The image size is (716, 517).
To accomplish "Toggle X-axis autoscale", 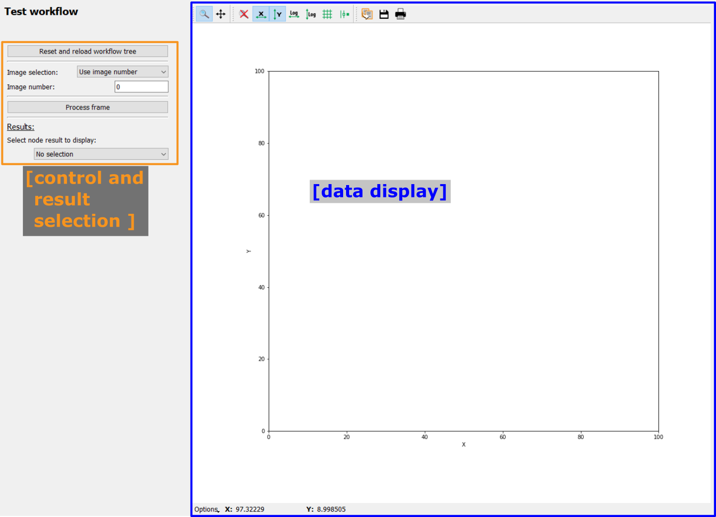I will point(261,14).
